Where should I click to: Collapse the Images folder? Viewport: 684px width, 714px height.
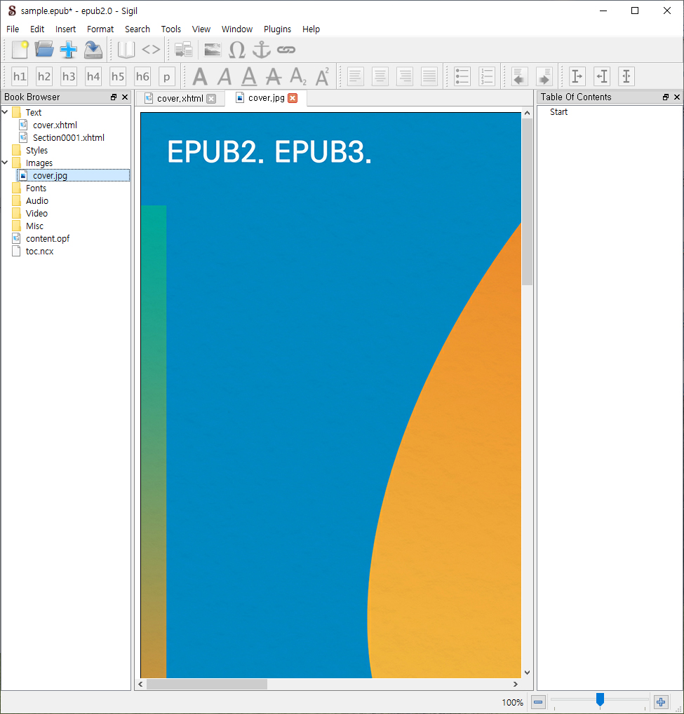tap(5, 162)
